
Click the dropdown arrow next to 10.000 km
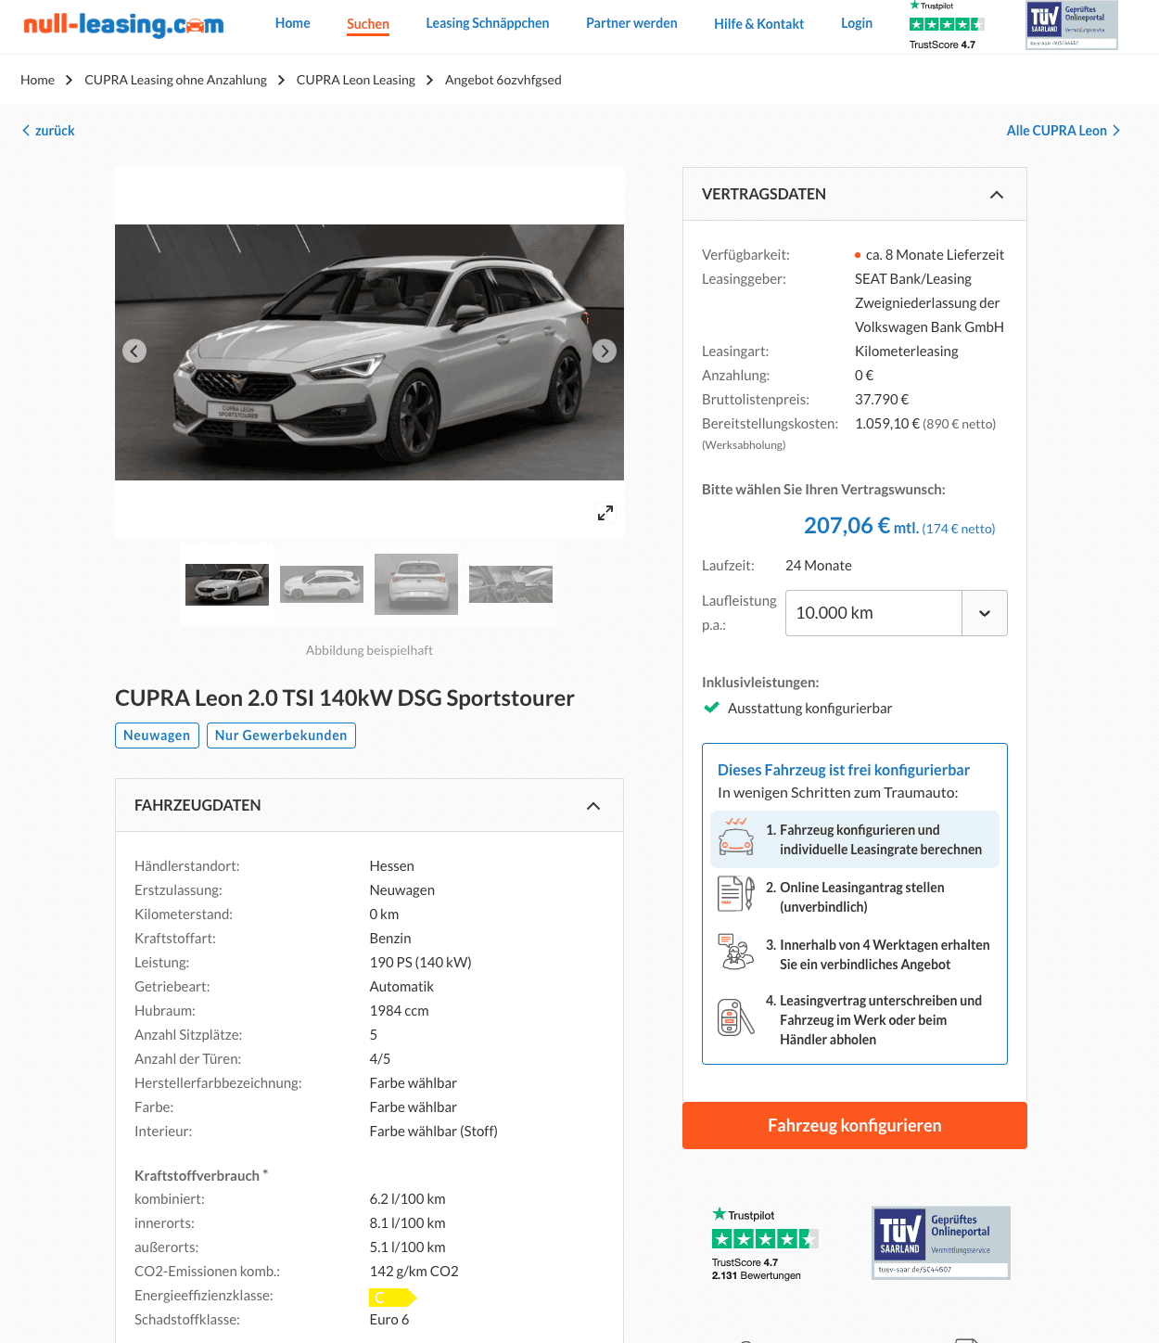(985, 613)
